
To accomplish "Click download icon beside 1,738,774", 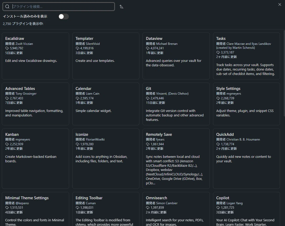I will [x=218, y=144].
